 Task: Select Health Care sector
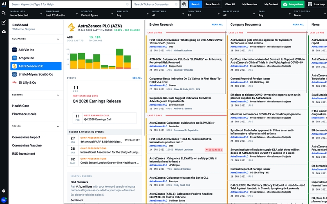20,106
